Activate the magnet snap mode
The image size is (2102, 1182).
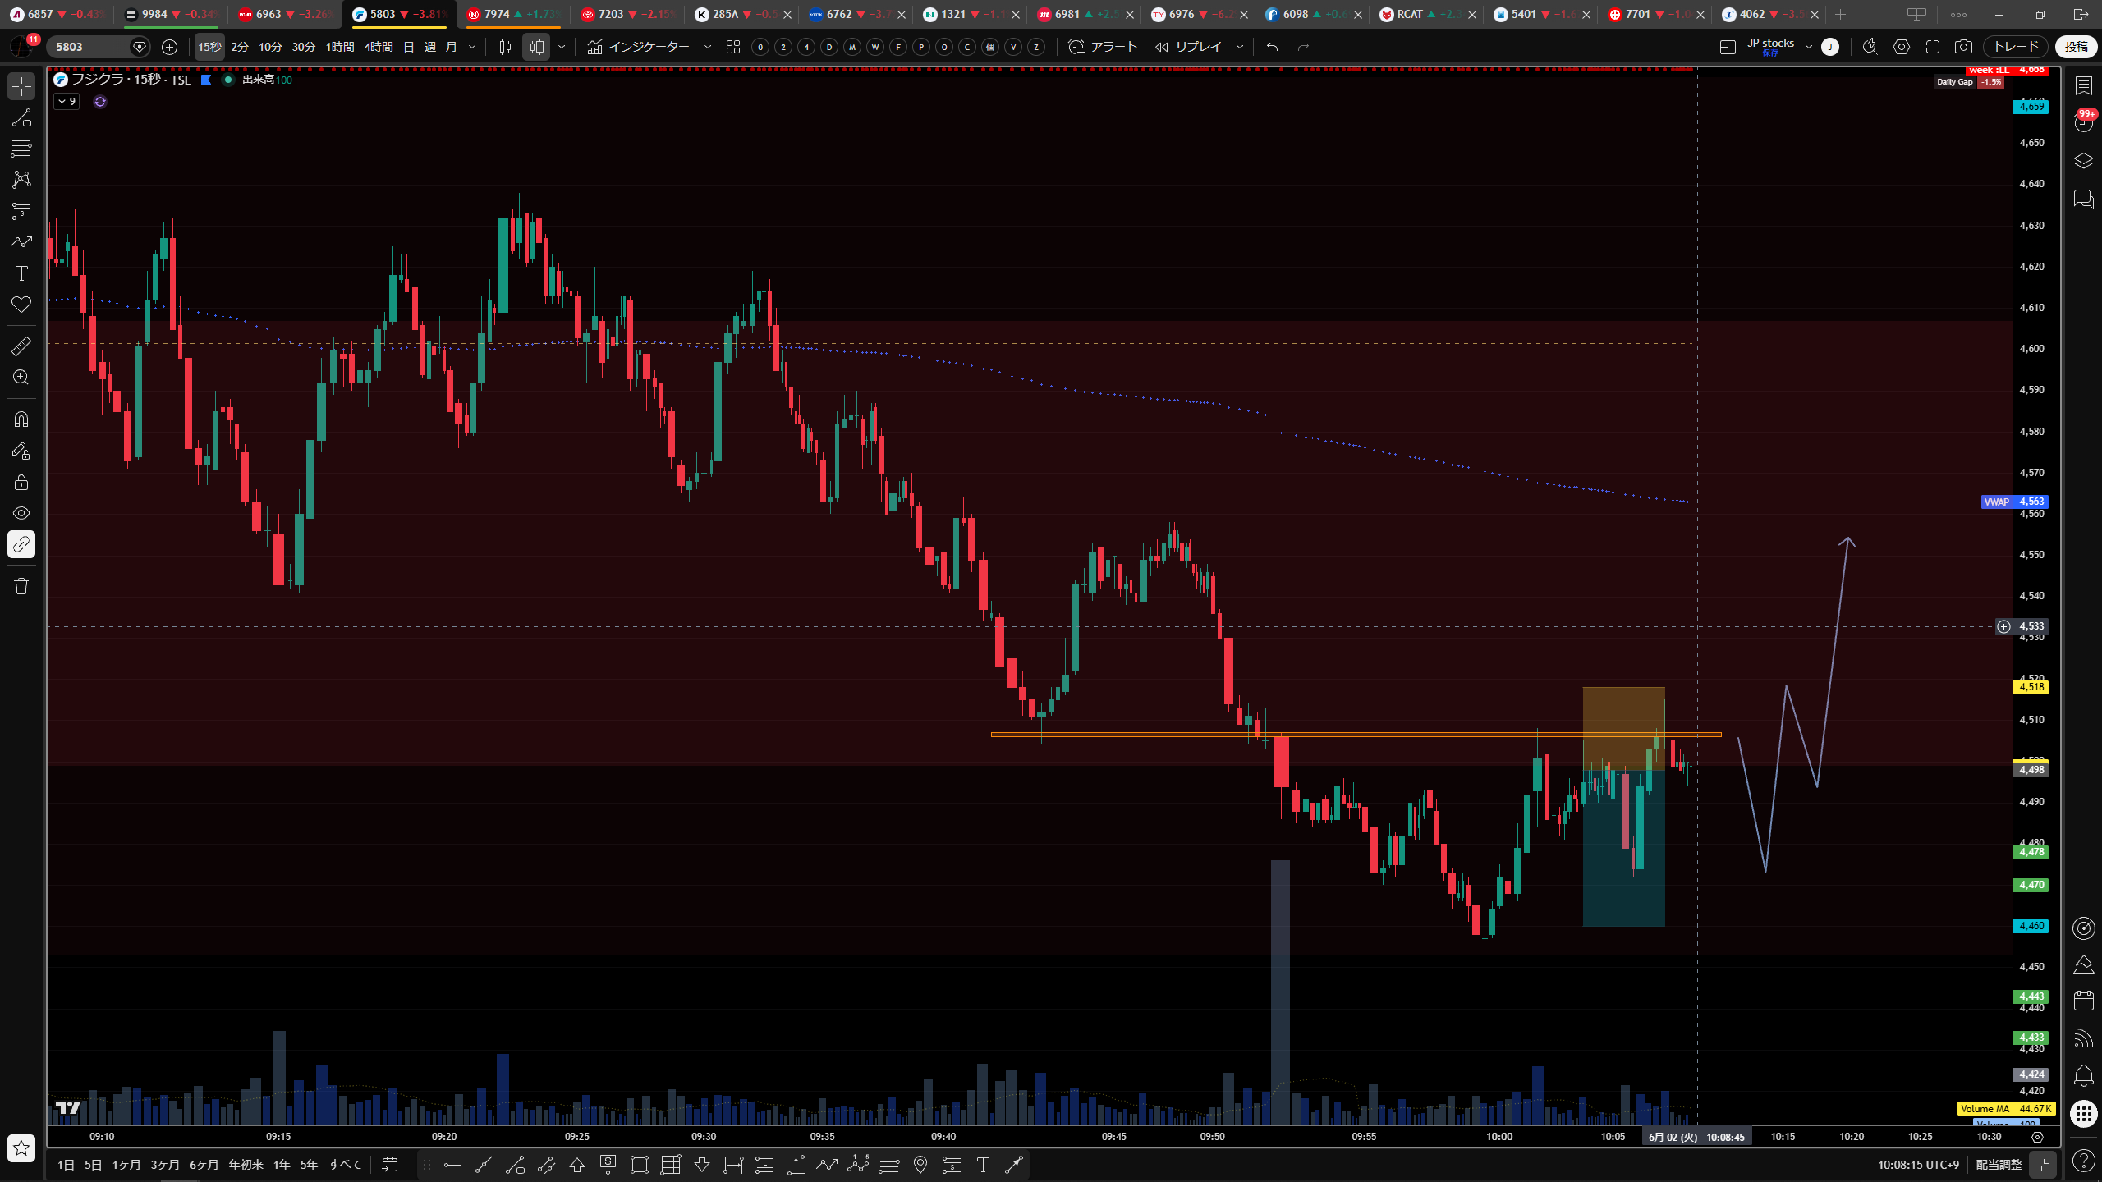(21, 419)
